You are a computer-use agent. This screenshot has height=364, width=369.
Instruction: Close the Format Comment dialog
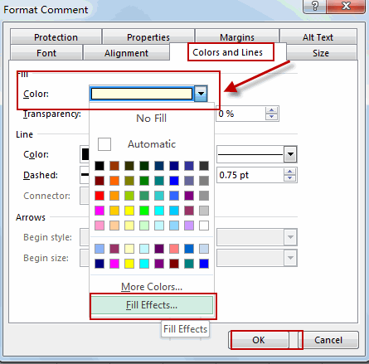click(x=346, y=6)
